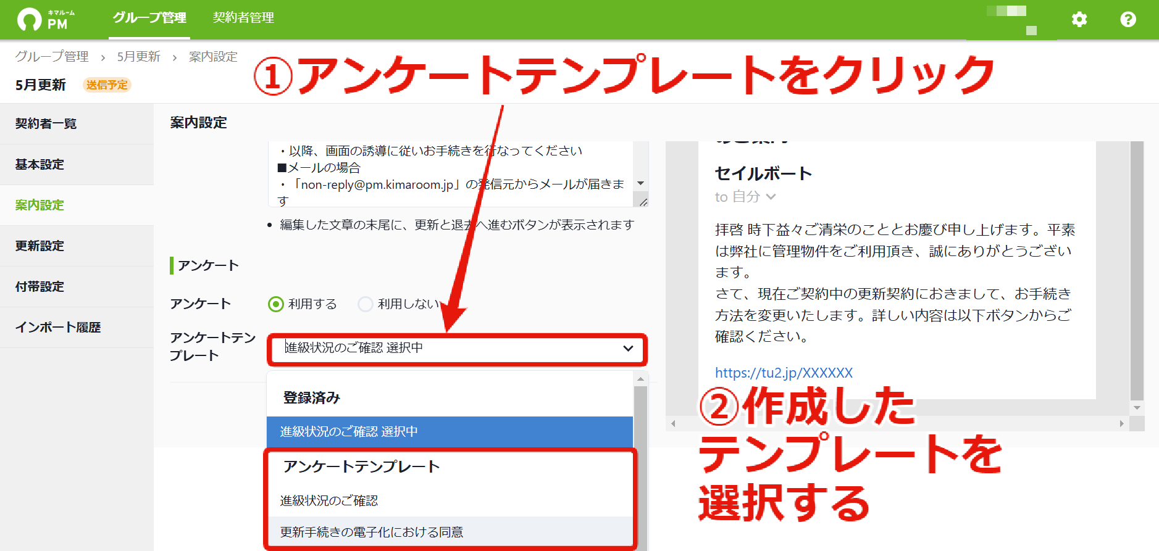
Task: Open 付帯設定 in the sidebar
Action: point(77,286)
